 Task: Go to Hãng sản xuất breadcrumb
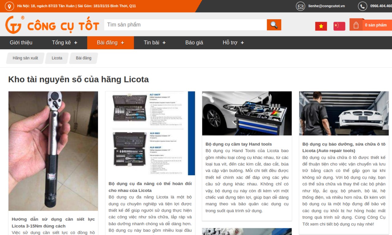[x=25, y=58]
